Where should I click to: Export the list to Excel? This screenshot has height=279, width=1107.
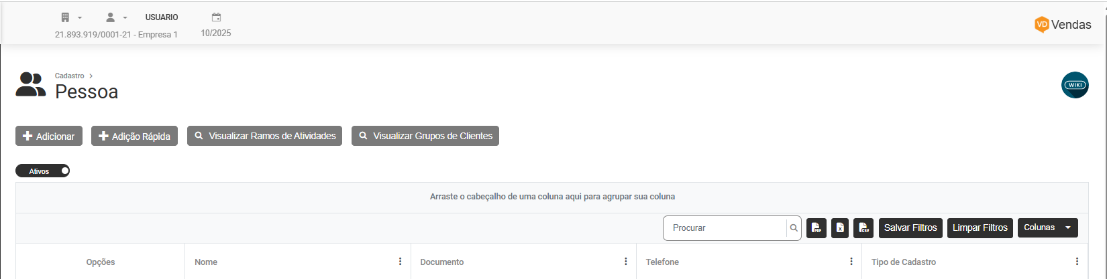[x=840, y=228]
